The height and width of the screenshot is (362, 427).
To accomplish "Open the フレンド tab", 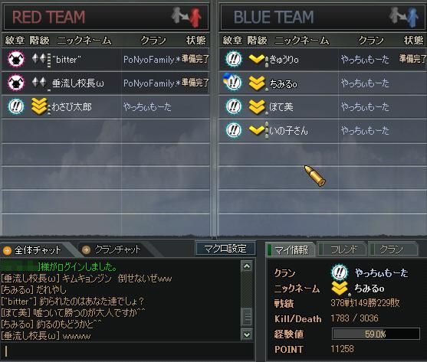I will pos(341,249).
